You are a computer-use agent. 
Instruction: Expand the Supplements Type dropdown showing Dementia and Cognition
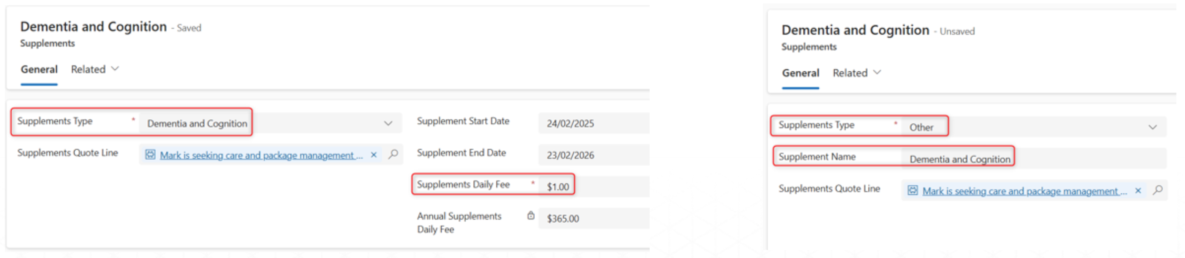tap(388, 123)
